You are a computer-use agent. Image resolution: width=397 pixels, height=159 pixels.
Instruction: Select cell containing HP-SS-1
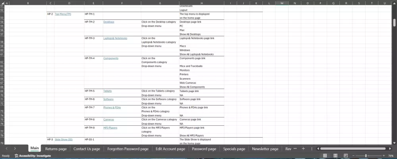pyautogui.click(x=93, y=141)
